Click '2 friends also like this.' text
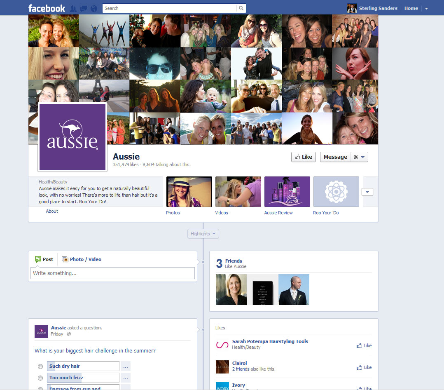This screenshot has height=390, width=444. 254,369
